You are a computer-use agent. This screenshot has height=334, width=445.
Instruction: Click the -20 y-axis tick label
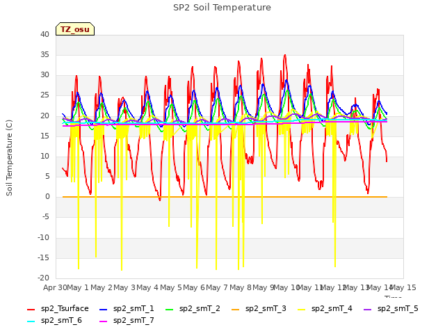[x=43, y=278]
